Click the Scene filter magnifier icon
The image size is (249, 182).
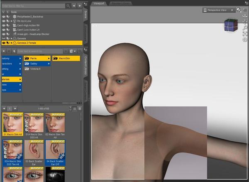pyautogui.click(x=68, y=6)
